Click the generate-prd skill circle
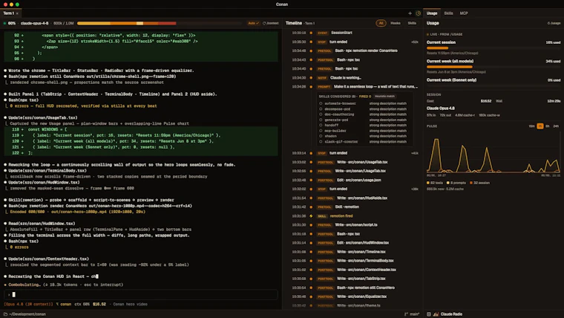 click(321, 120)
